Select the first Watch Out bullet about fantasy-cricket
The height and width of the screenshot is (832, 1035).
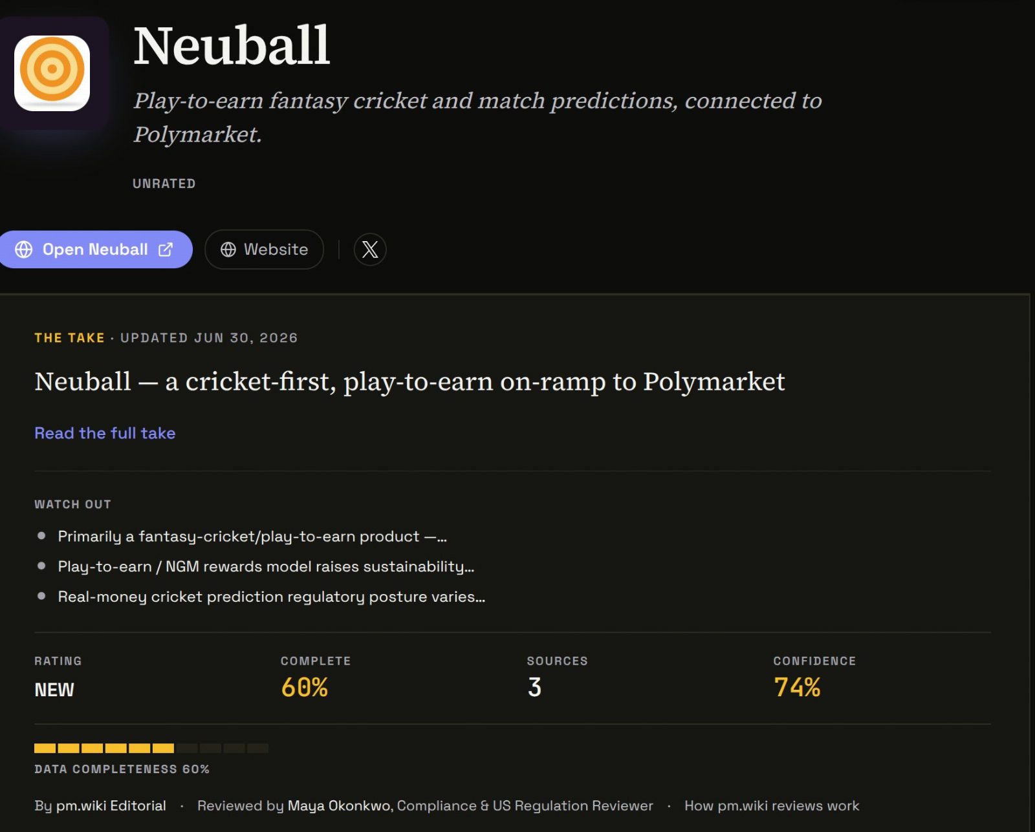pos(252,537)
